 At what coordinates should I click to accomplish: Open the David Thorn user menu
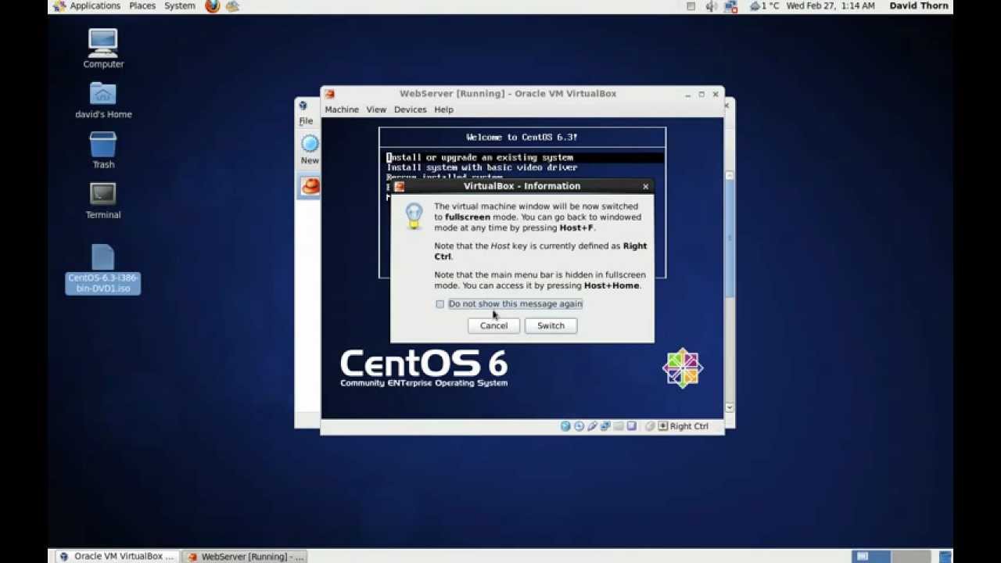[918, 6]
